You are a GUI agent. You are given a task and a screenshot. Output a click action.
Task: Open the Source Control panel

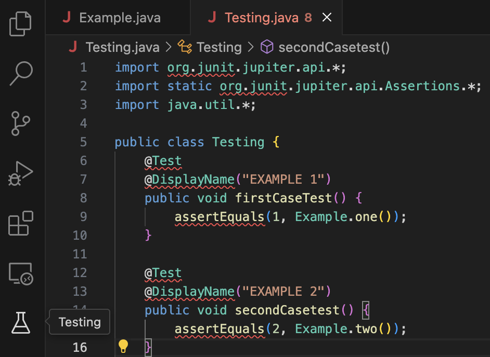(21, 123)
